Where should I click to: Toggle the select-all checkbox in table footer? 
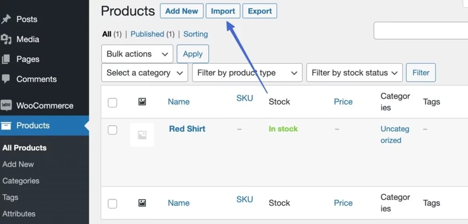coord(112,203)
